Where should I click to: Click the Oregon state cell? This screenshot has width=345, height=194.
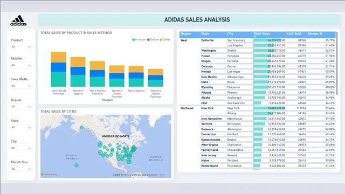tap(206, 61)
